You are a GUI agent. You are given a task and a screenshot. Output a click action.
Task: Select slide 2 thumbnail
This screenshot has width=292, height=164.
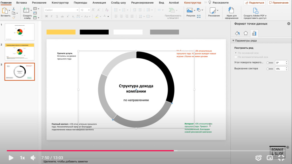pyautogui.click(x=20, y=52)
